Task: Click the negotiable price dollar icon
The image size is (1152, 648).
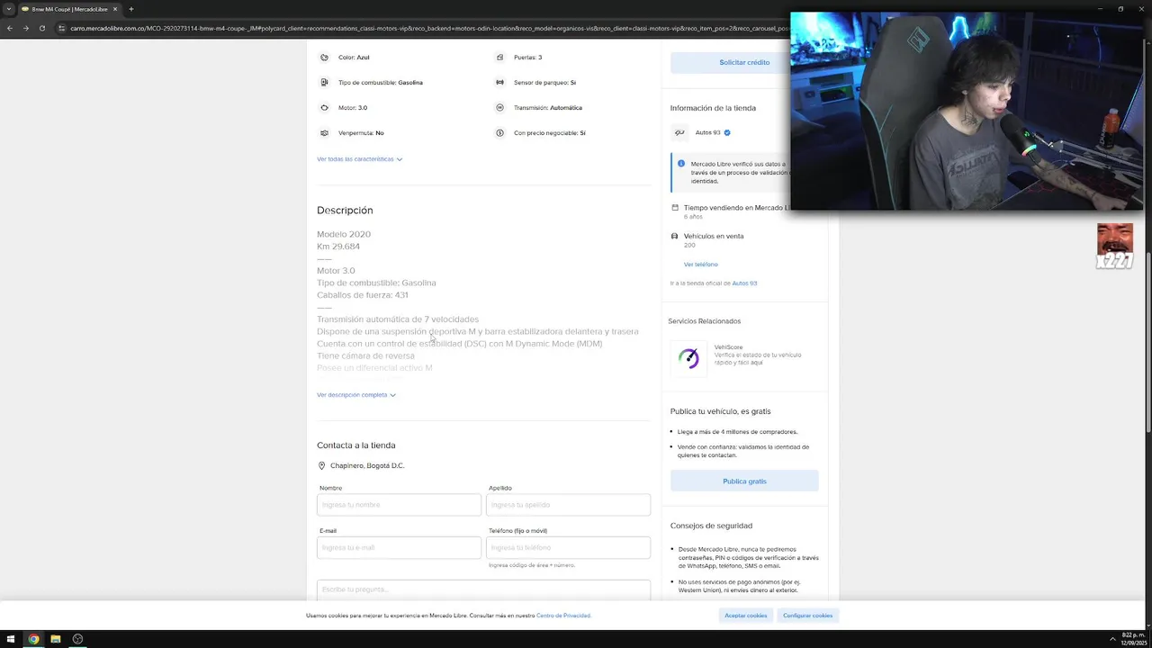Action: pyautogui.click(x=499, y=133)
